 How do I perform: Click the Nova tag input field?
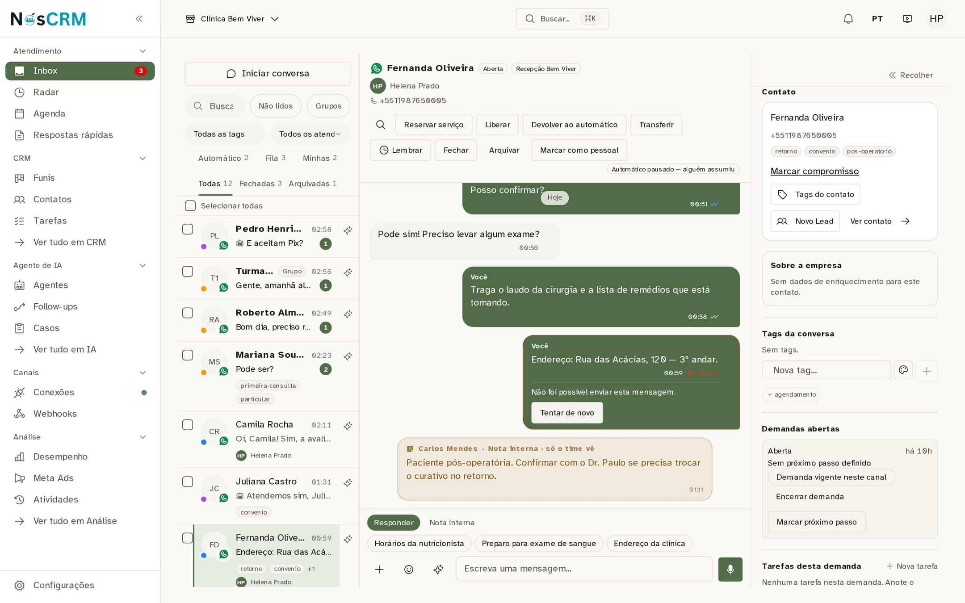pos(826,370)
